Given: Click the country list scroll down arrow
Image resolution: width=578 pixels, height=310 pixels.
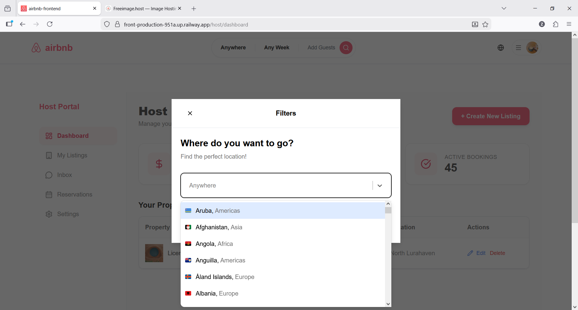Looking at the screenshot, I should tap(388, 304).
